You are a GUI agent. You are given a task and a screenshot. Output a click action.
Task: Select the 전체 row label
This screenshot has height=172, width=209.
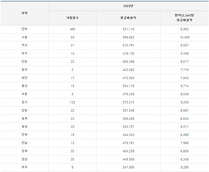click(24, 29)
